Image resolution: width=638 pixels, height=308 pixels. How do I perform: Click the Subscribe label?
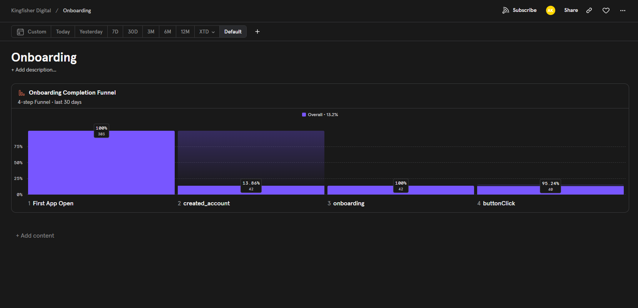click(x=524, y=10)
